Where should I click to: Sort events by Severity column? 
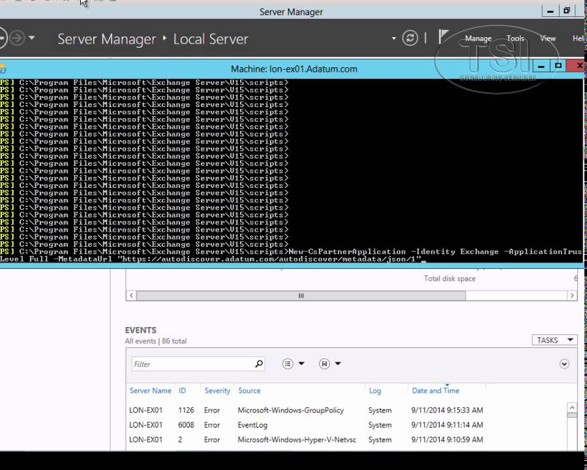(217, 390)
